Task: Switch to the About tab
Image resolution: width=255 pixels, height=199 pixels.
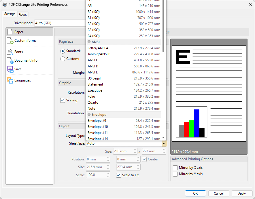Action: 23,14
